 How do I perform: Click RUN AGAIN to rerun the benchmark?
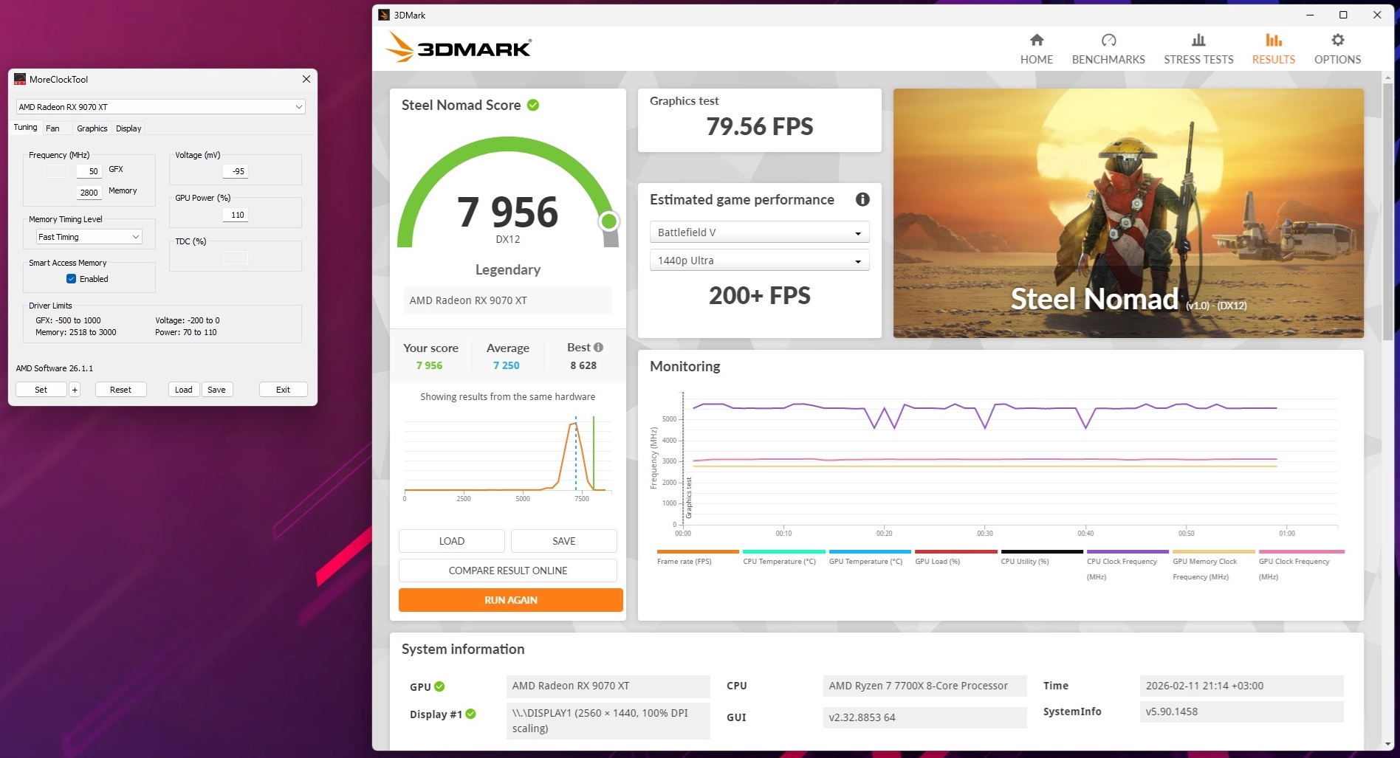(511, 600)
